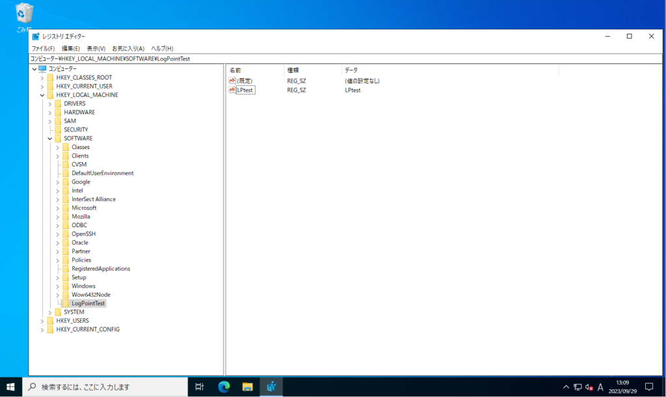Click the HKEY_CLASSES_ROOT folder icon

50,77
